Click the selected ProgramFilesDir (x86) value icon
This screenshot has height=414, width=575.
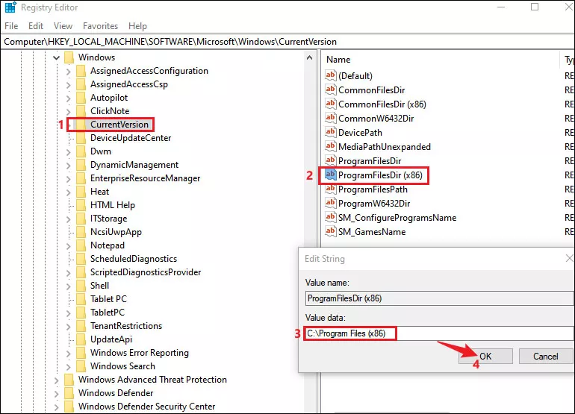[x=330, y=175]
